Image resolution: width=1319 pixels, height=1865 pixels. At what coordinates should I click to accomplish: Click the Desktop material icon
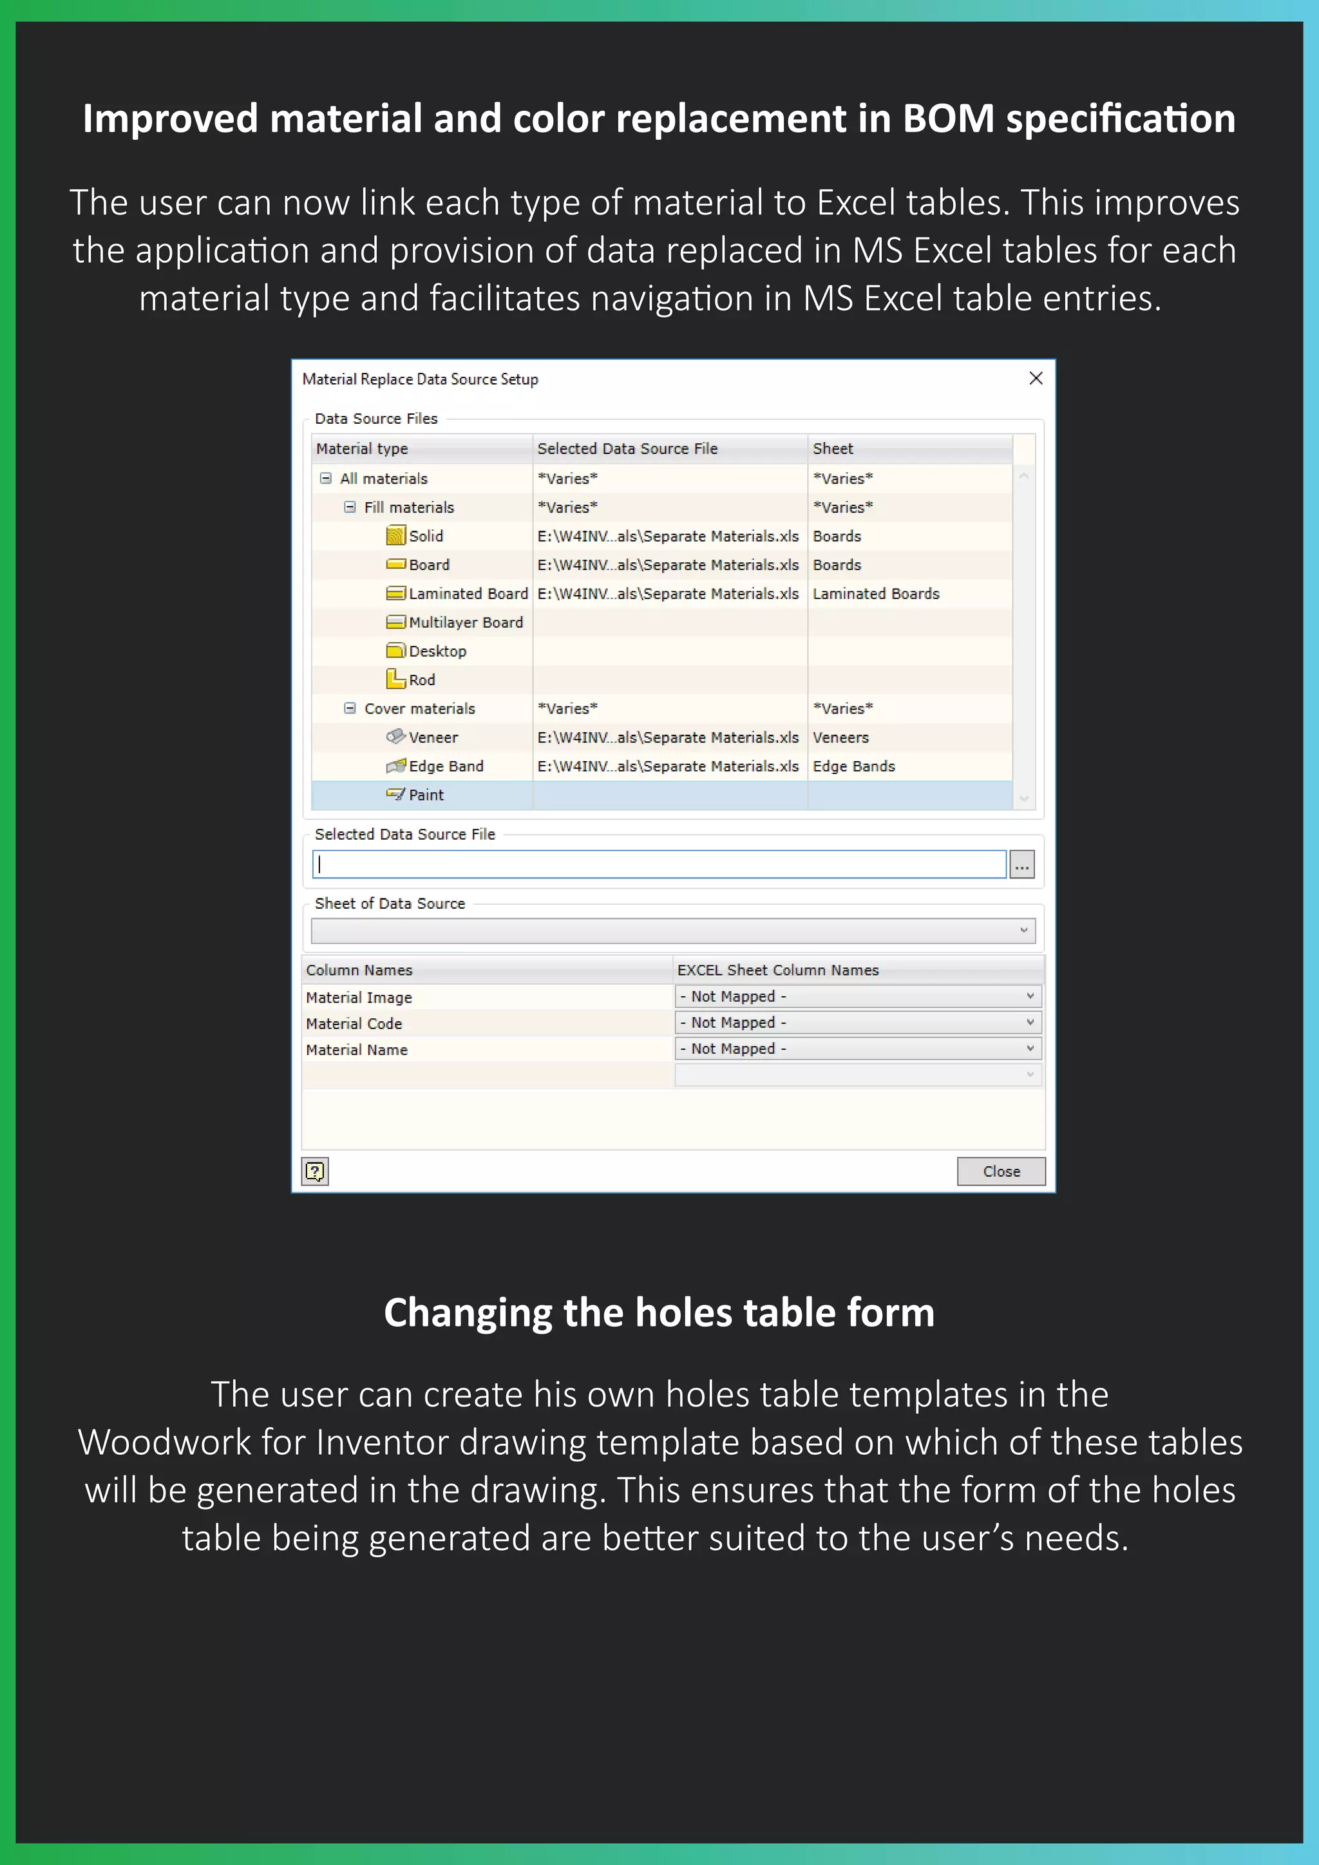click(395, 650)
